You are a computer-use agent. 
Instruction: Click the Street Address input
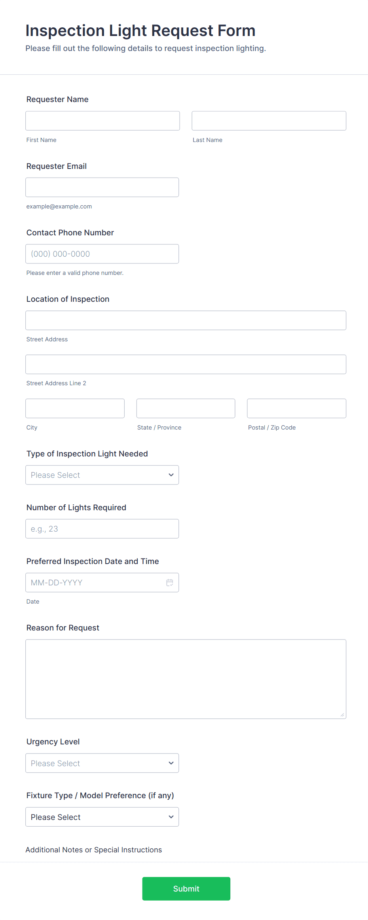[186, 320]
